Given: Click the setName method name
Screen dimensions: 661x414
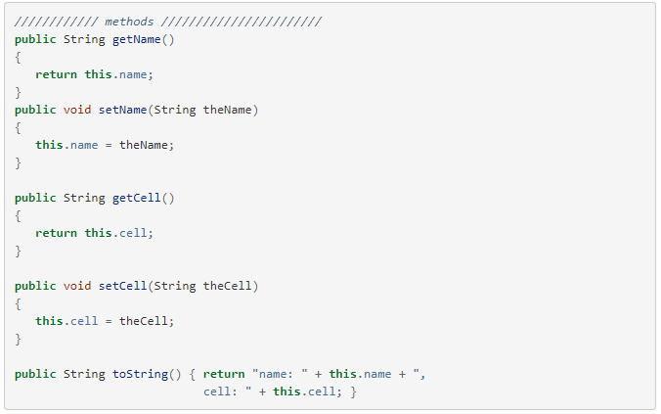Looking at the screenshot, I should coord(122,110).
